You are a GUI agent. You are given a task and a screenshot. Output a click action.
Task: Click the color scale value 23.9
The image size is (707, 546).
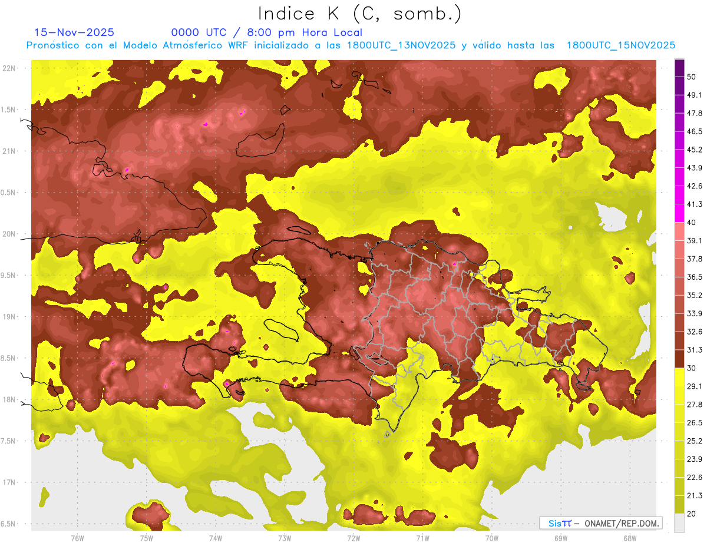pyautogui.click(x=694, y=459)
